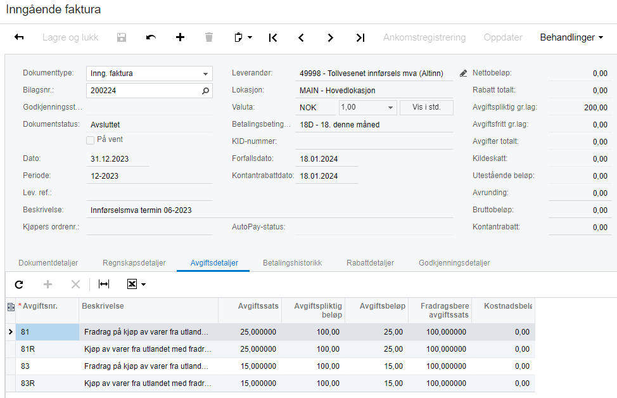
Task: Undo changes with the curved arrow icon
Action: [151, 37]
